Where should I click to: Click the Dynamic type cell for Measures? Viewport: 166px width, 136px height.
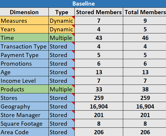click(x=62, y=21)
